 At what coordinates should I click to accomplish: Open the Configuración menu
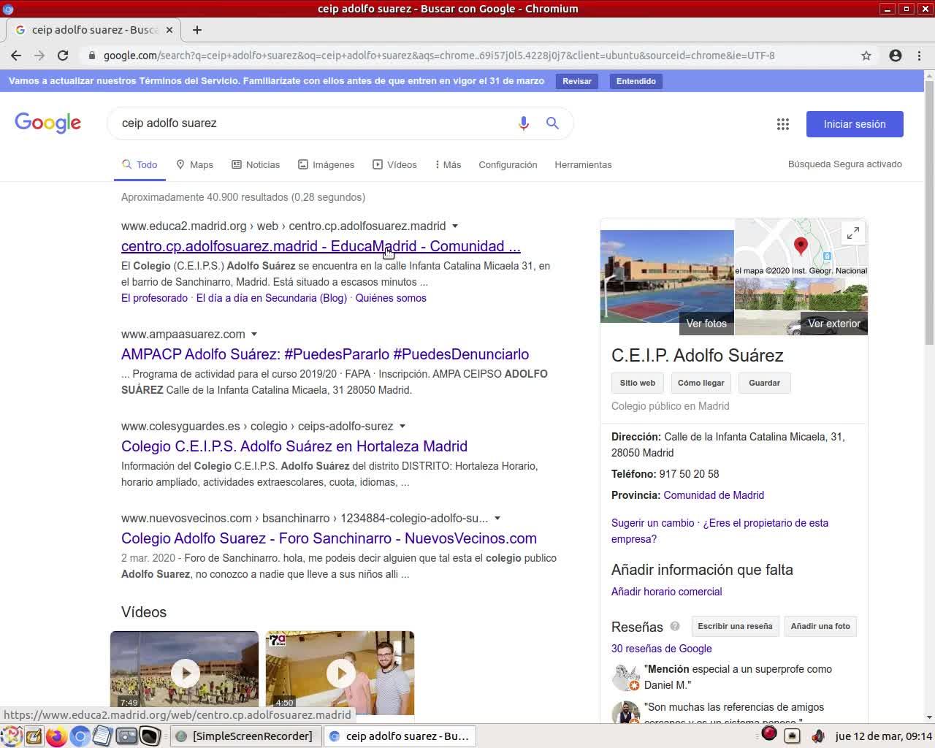(508, 165)
